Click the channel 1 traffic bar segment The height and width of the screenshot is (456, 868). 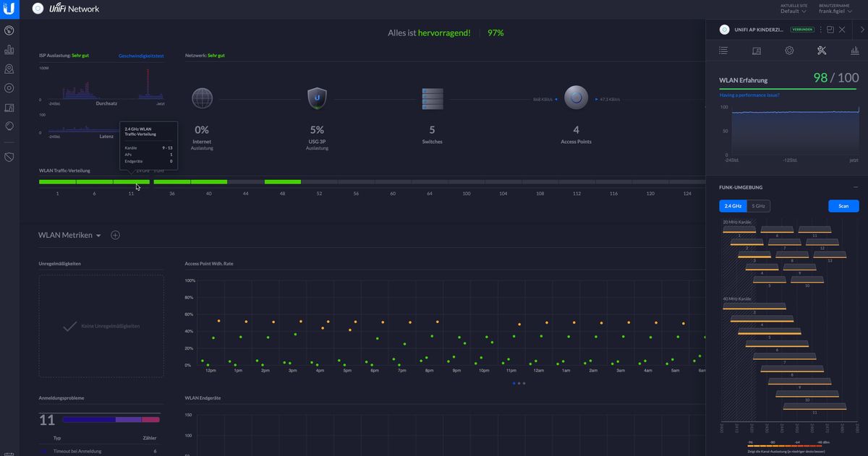click(x=57, y=182)
